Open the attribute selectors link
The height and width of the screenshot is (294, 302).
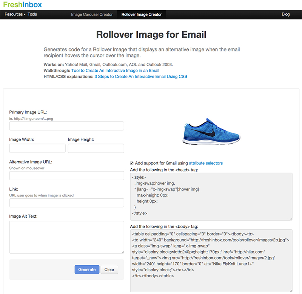[x=206, y=163]
